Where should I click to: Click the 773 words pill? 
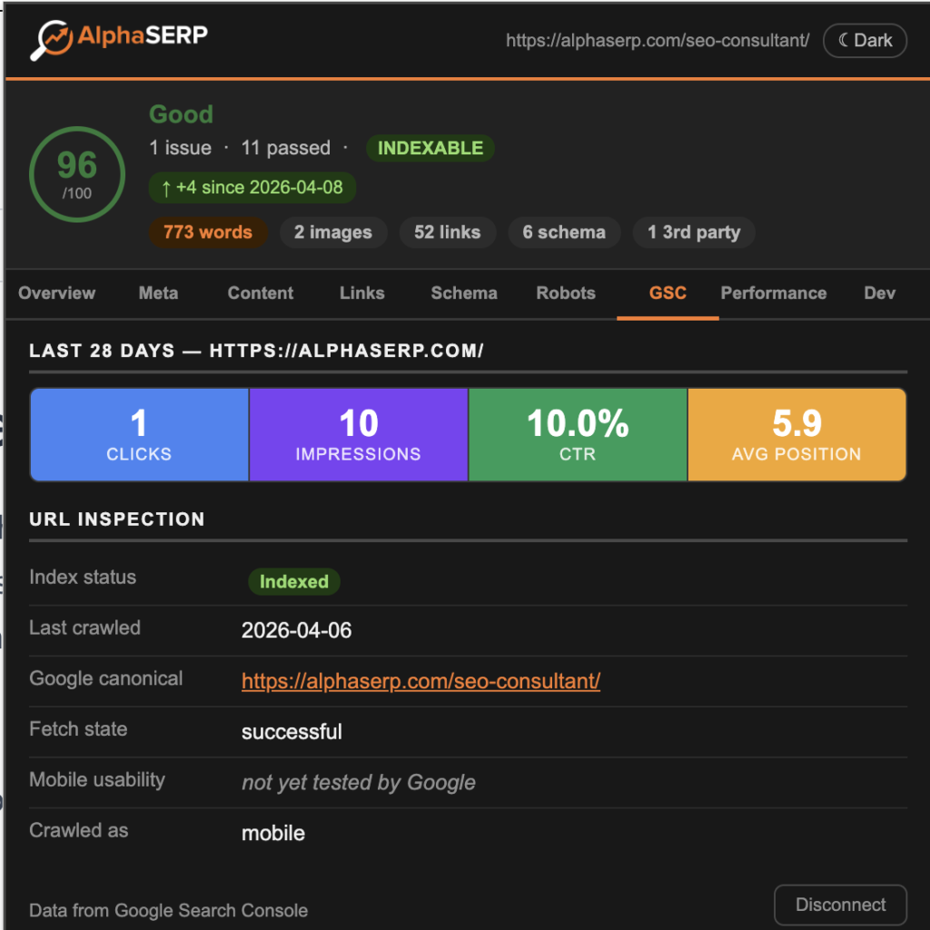pyautogui.click(x=208, y=232)
